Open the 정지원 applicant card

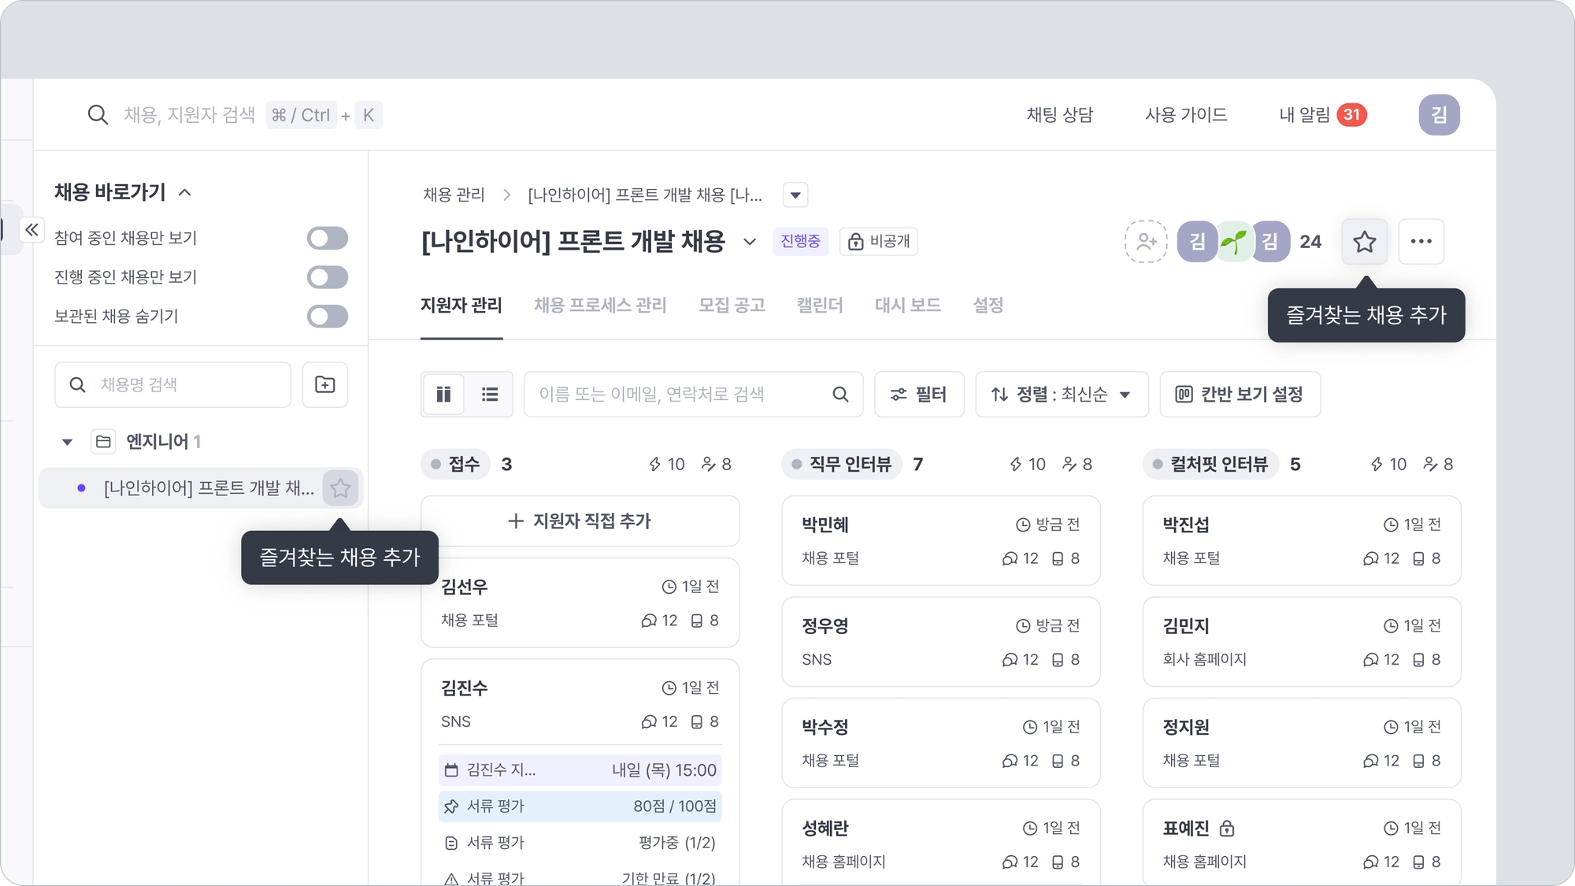[1302, 743]
